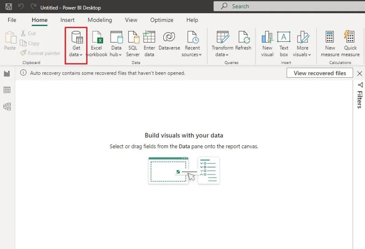Image resolution: width=365 pixels, height=249 pixels.
Task: Insert a Text box icon
Action: (283, 37)
